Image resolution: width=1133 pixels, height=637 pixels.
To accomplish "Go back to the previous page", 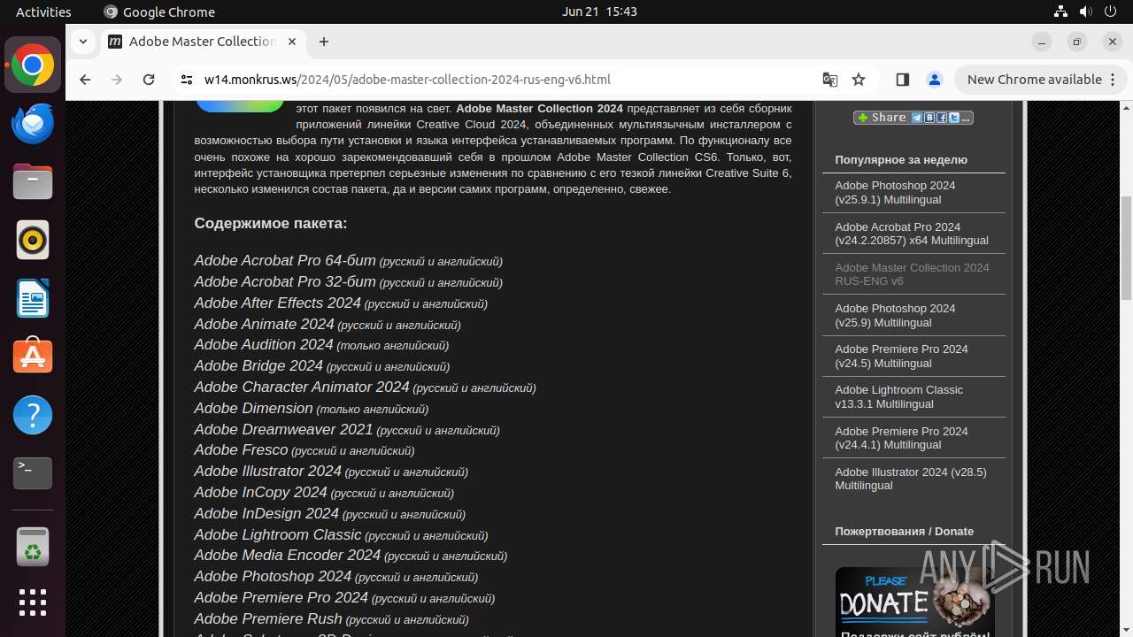I will pos(85,80).
